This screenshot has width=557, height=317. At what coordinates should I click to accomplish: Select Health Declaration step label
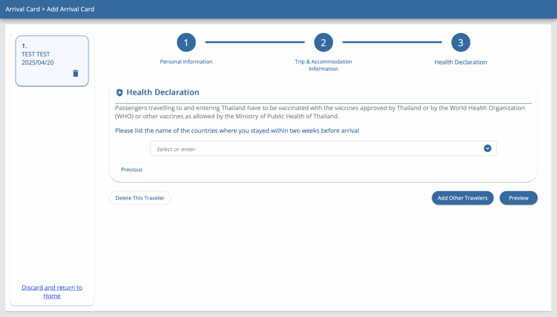pyautogui.click(x=460, y=62)
